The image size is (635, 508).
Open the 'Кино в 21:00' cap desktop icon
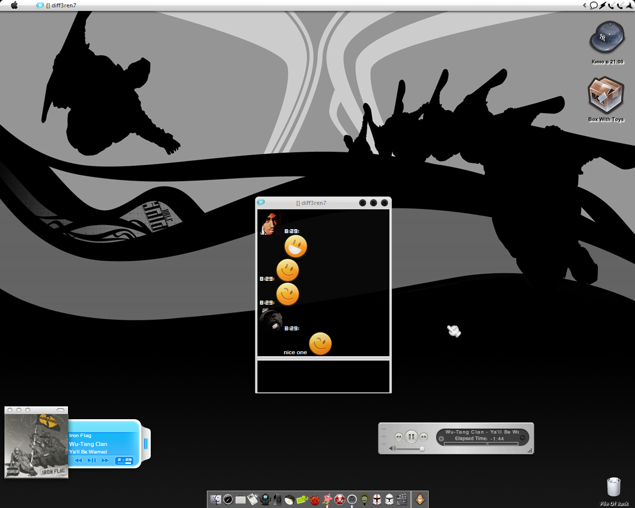[607, 43]
